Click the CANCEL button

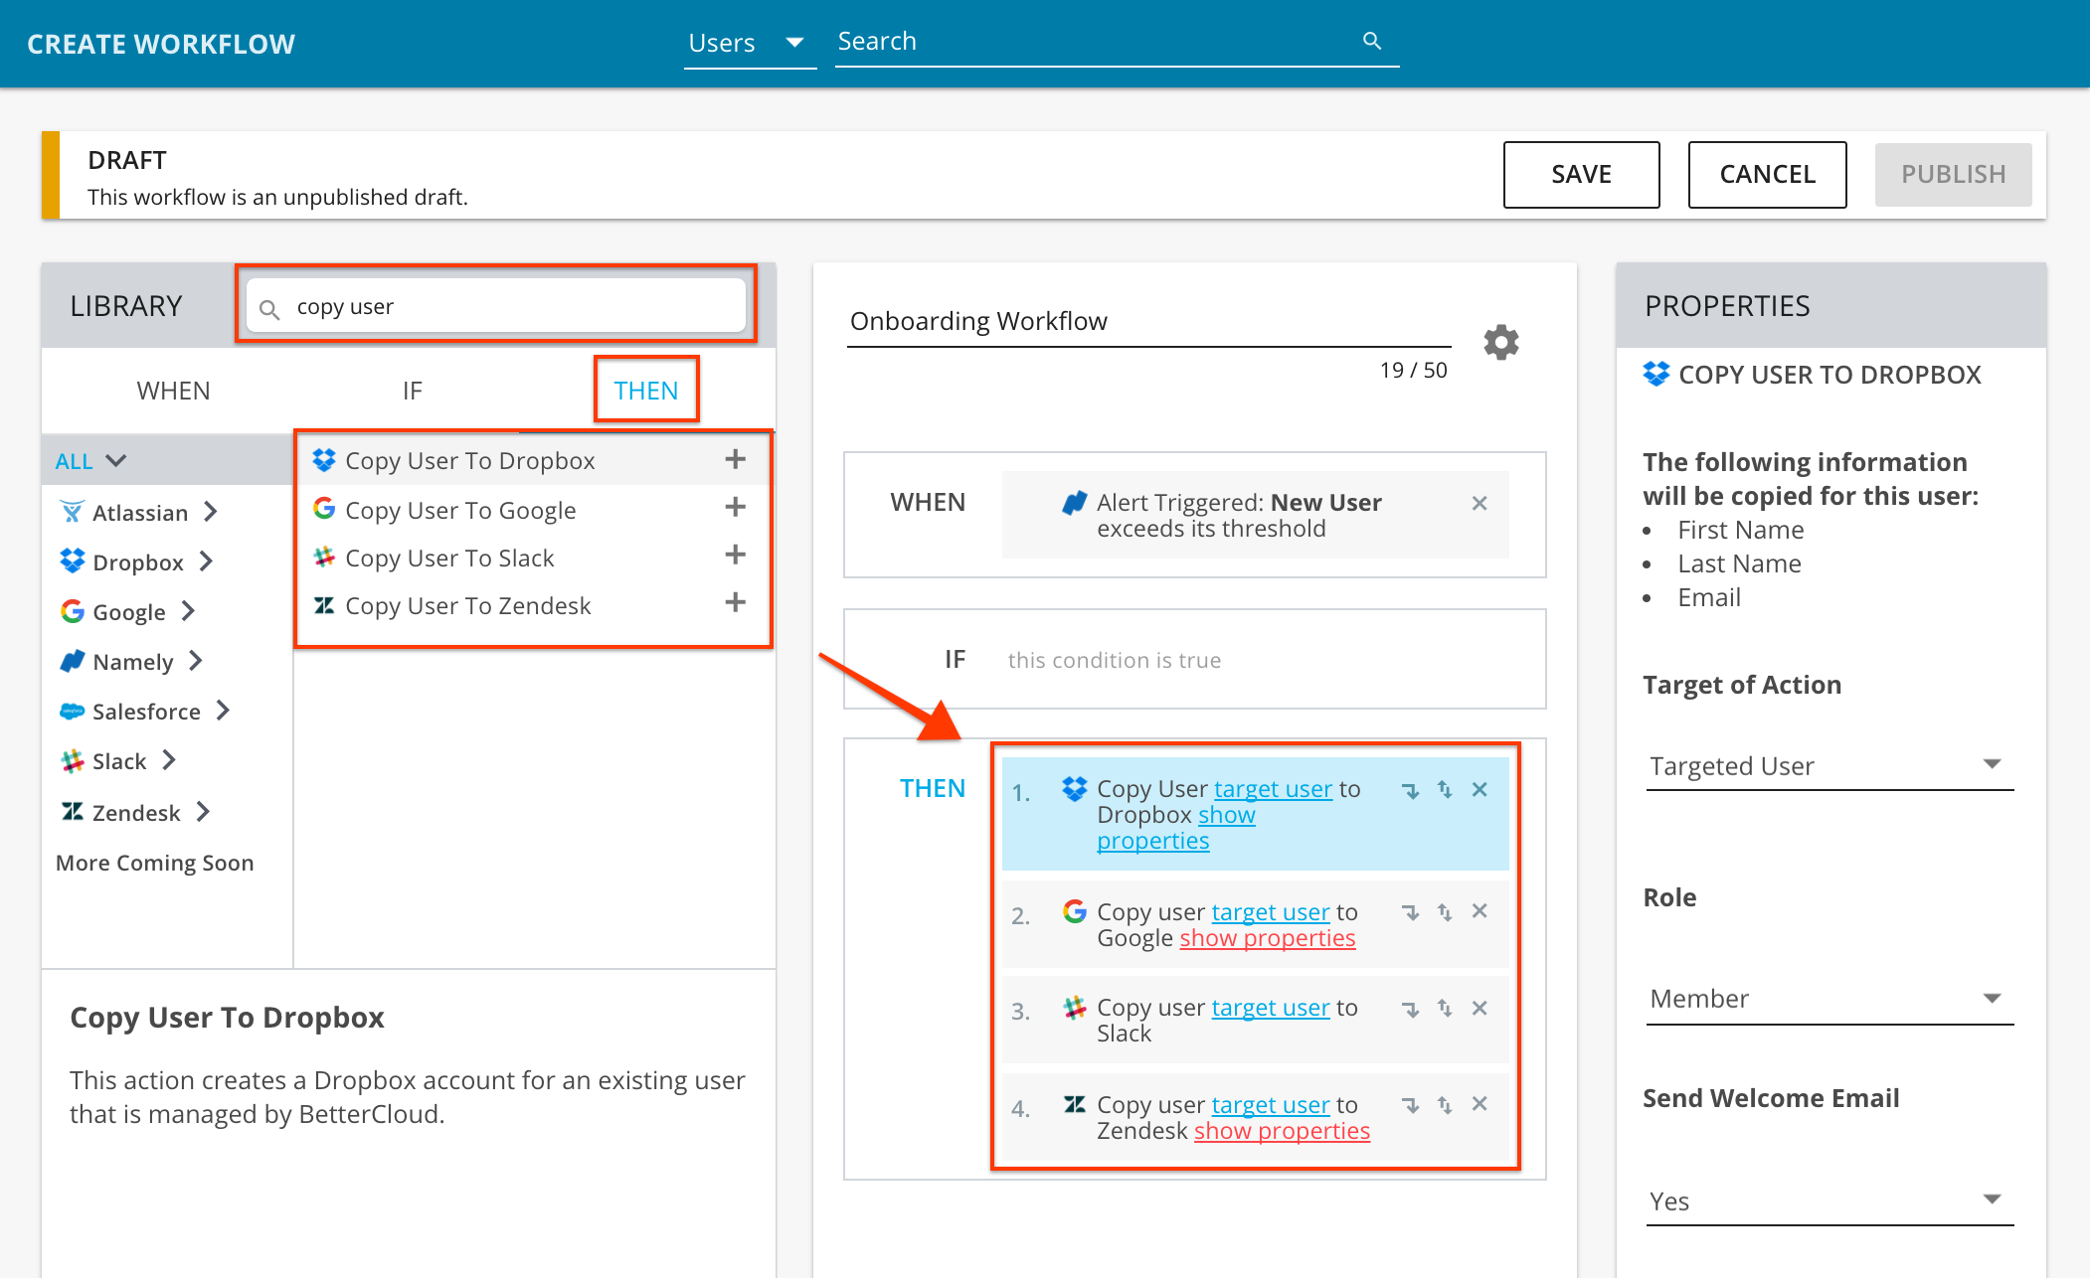pyautogui.click(x=1767, y=174)
